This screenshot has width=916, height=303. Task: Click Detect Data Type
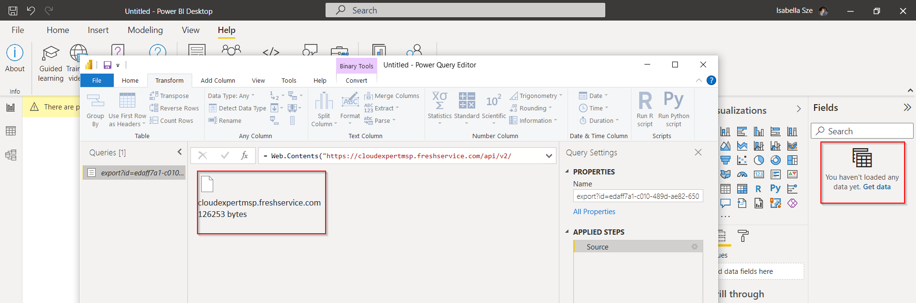(238, 108)
